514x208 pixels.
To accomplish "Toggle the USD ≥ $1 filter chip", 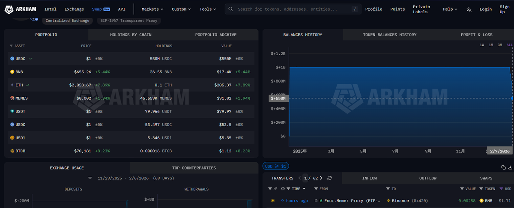I will (277, 166).
